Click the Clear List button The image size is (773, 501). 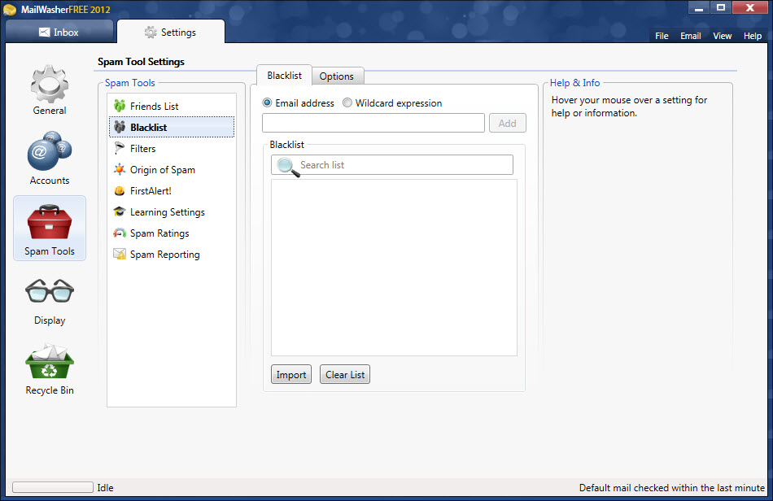tap(345, 374)
